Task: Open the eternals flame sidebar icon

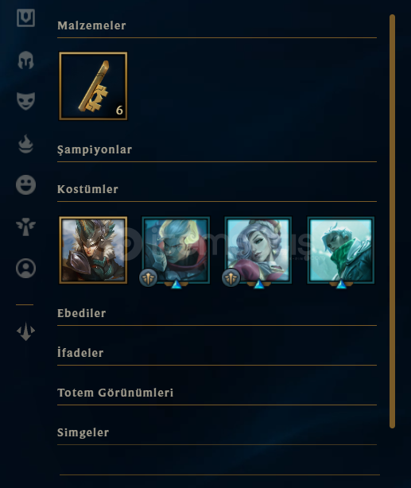Action: [x=25, y=144]
